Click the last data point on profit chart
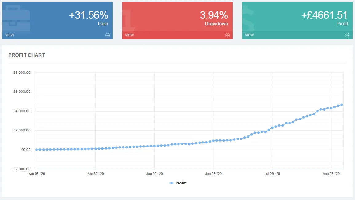This screenshot has width=355, height=200. (342, 105)
